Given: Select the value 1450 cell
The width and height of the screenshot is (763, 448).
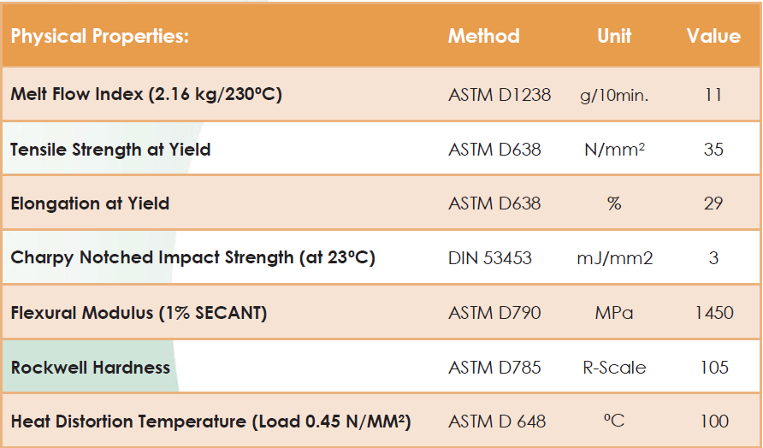Looking at the screenshot, I should (x=714, y=312).
